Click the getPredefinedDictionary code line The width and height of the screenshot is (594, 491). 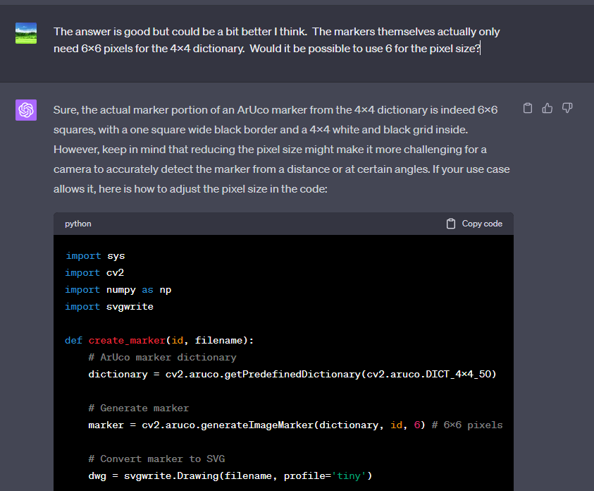pyautogui.click(x=292, y=374)
